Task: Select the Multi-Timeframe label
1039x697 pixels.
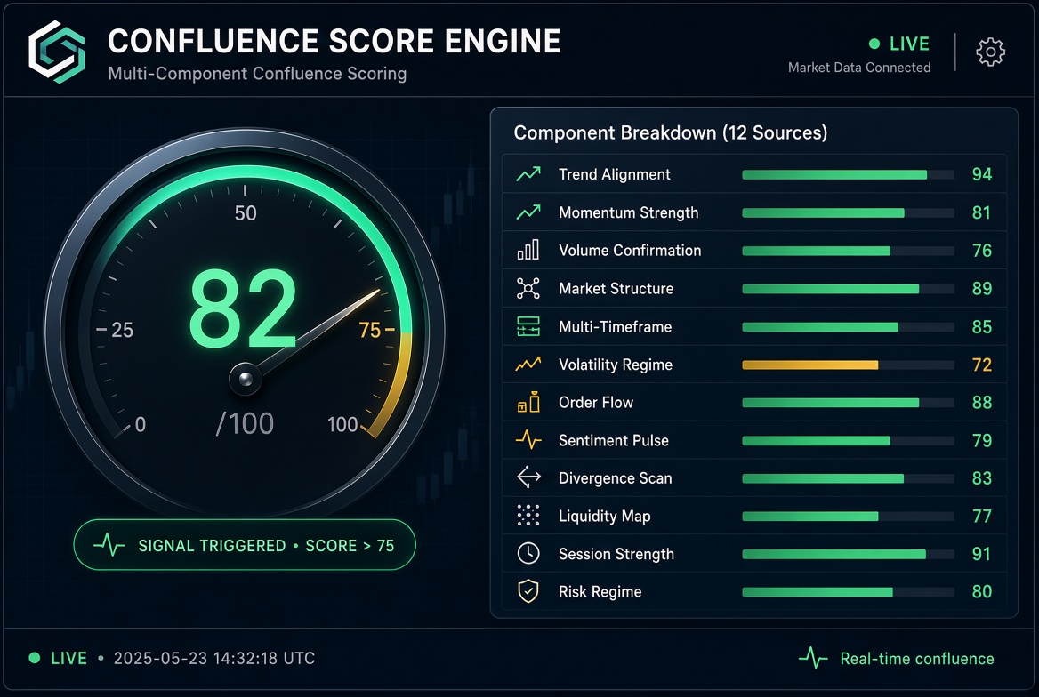Action: pos(615,326)
